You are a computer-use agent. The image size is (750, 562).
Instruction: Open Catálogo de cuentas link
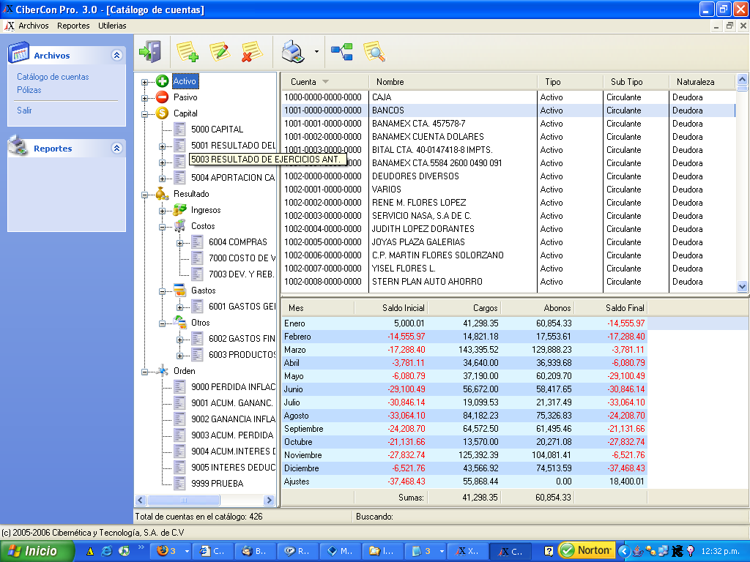pyautogui.click(x=53, y=76)
